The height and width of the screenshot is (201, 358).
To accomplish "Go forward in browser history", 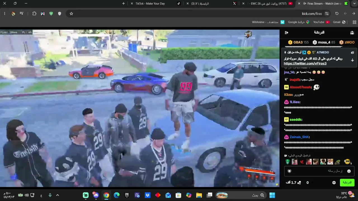I will coord(345,13).
